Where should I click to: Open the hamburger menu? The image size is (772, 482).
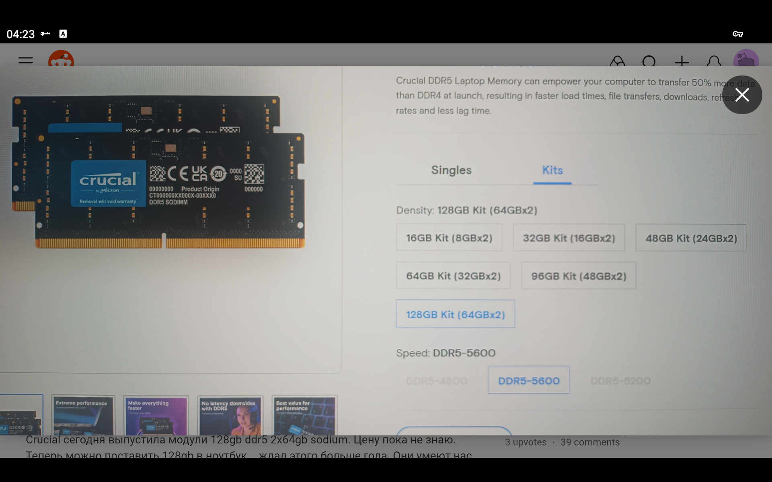click(26, 61)
